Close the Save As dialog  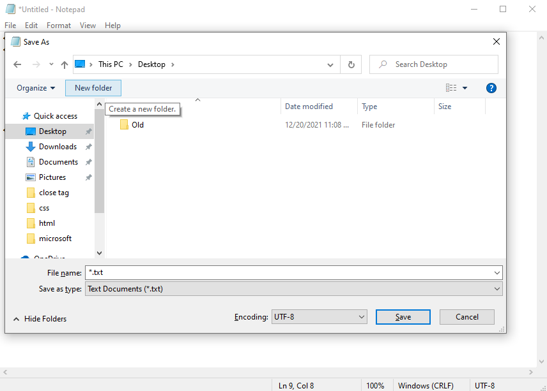click(x=496, y=42)
